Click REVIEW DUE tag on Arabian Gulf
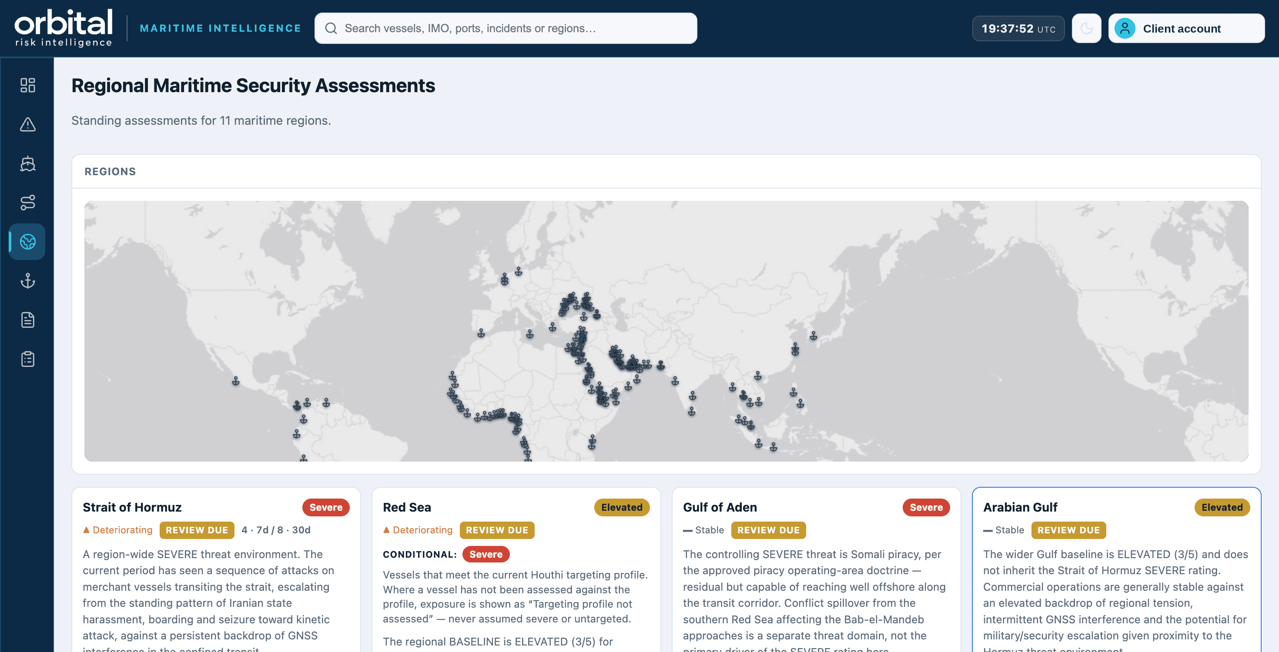Screen dimensions: 1279x652 (1068, 530)
